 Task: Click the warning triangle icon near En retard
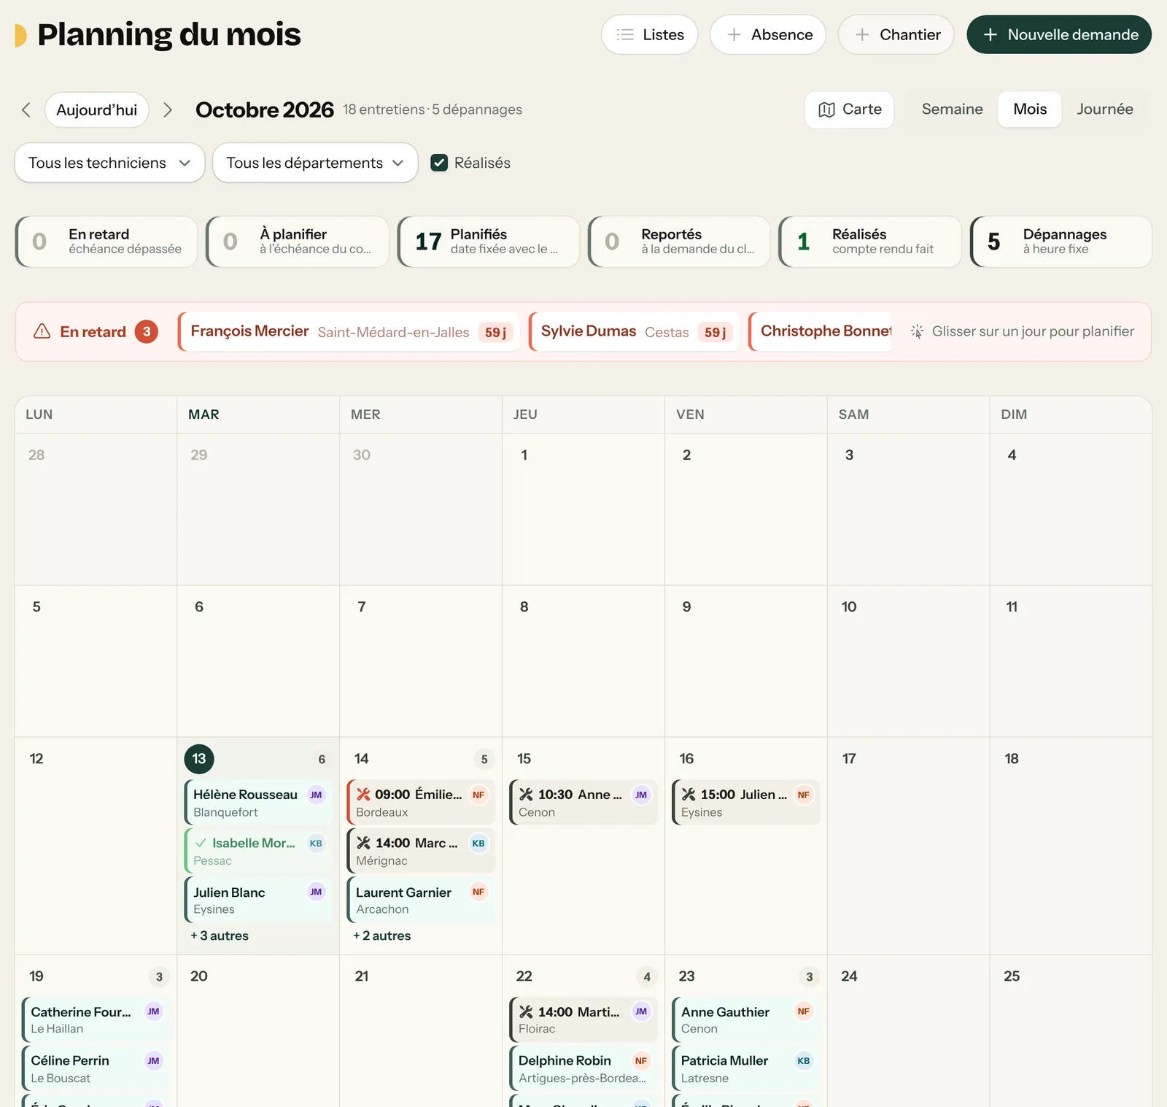pyautogui.click(x=42, y=331)
